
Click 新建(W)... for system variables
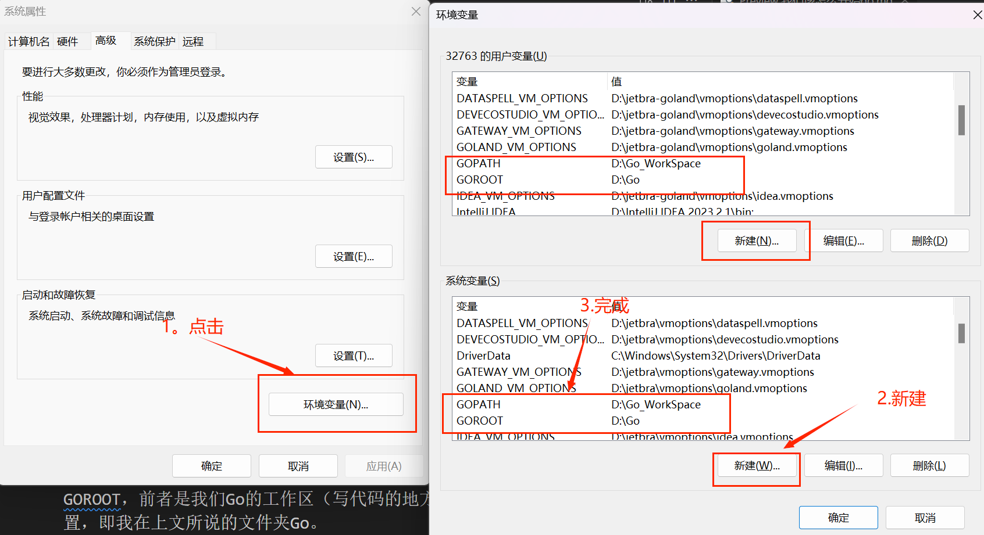tap(757, 465)
